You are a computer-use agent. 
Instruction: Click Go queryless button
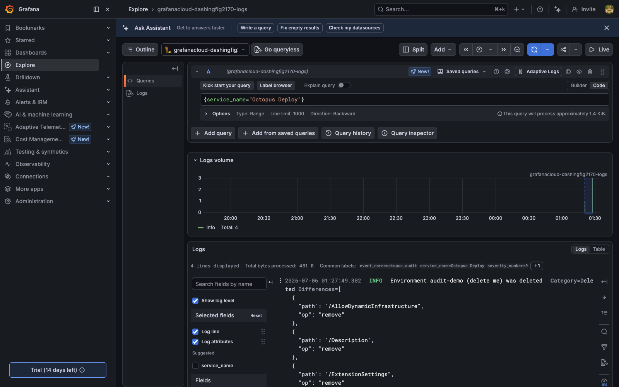coord(277,50)
